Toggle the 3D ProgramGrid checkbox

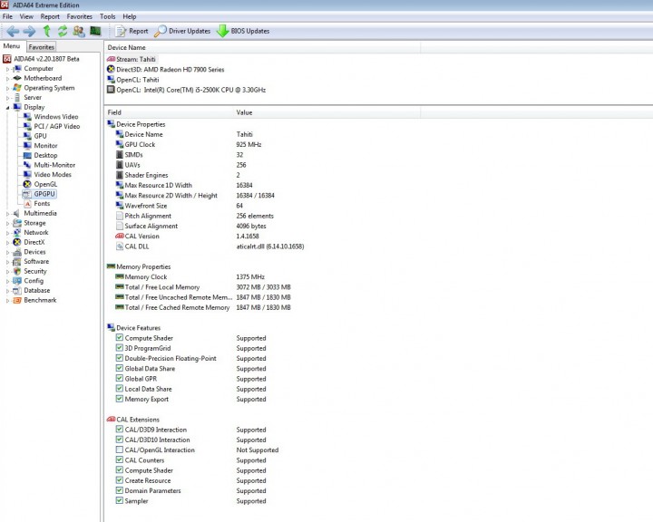120,348
